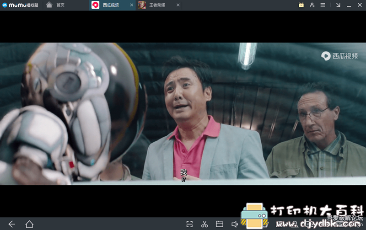Image resolution: width=366 pixels, height=230 pixels.
Task: Open the 首页 home tab
Action: tap(55, 5)
